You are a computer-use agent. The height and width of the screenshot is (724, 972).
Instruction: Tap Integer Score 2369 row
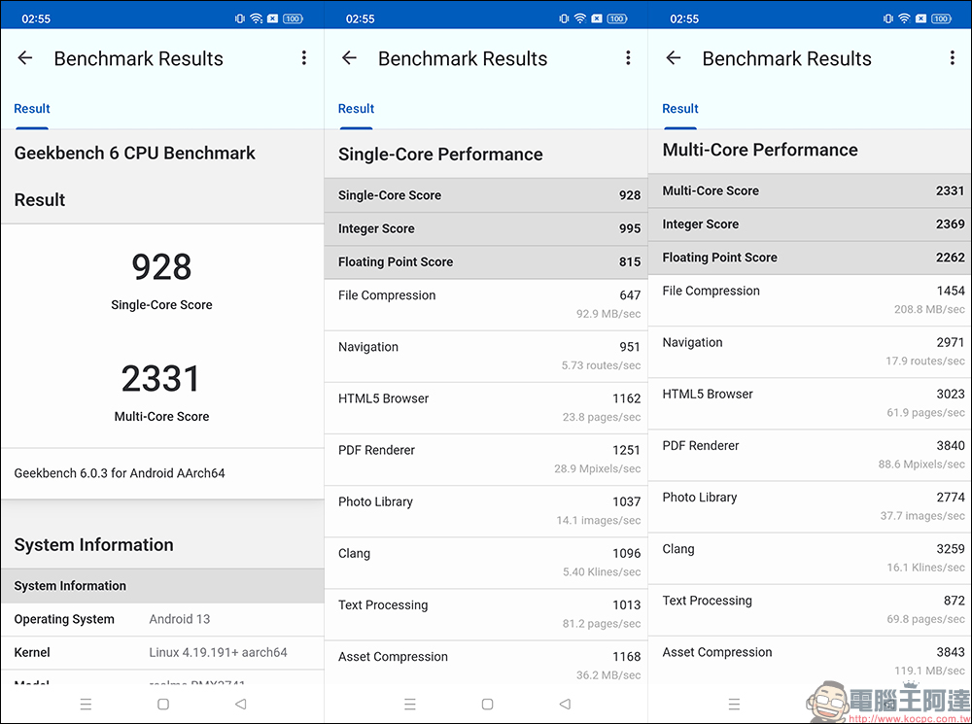coord(811,224)
